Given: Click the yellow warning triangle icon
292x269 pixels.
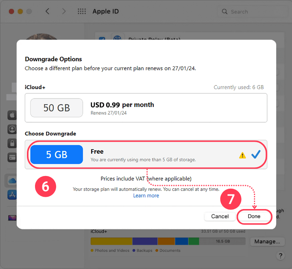Looking at the screenshot, I should (242, 155).
